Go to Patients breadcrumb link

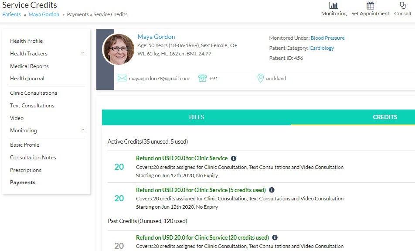[x=11, y=14]
